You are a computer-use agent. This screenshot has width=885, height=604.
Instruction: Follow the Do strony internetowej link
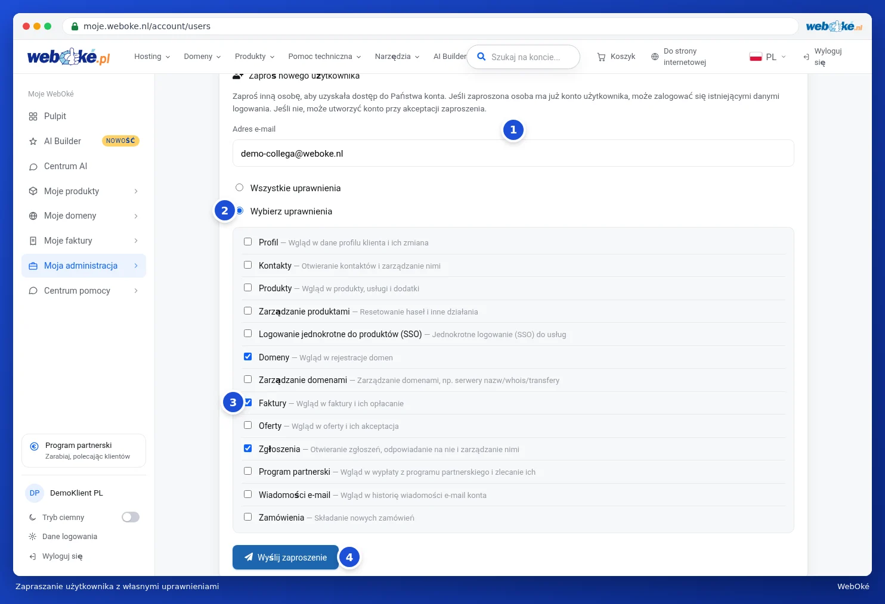point(679,57)
